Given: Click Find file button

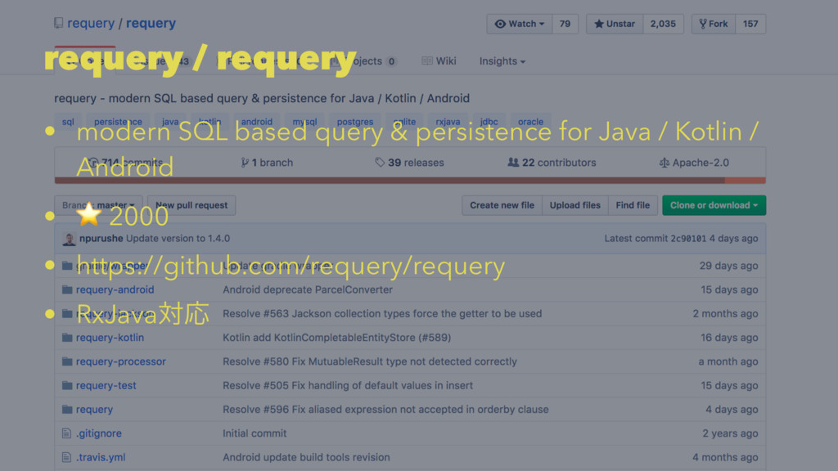Looking at the screenshot, I should pos(633,205).
